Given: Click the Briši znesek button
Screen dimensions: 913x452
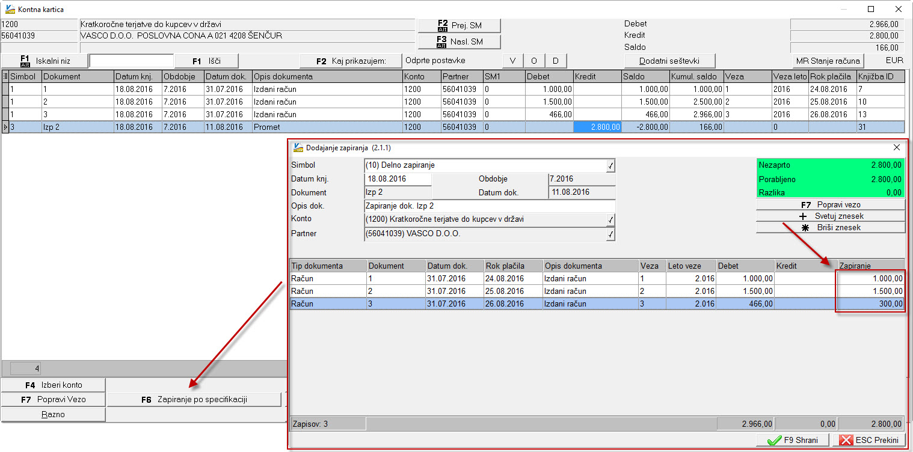Looking at the screenshot, I should (x=830, y=227).
